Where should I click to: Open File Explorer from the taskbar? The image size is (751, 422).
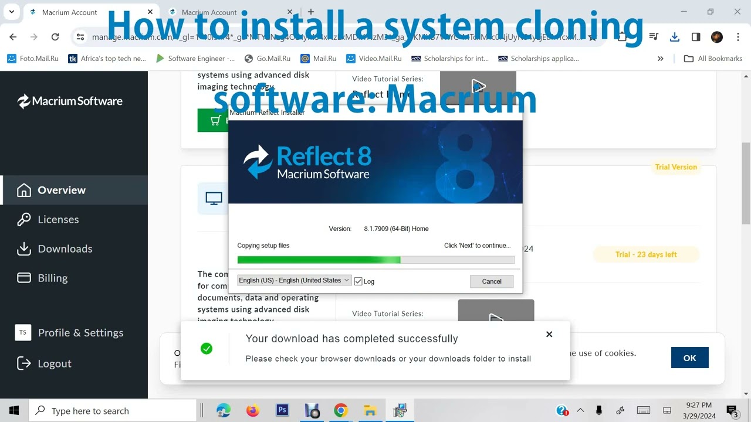click(x=370, y=410)
